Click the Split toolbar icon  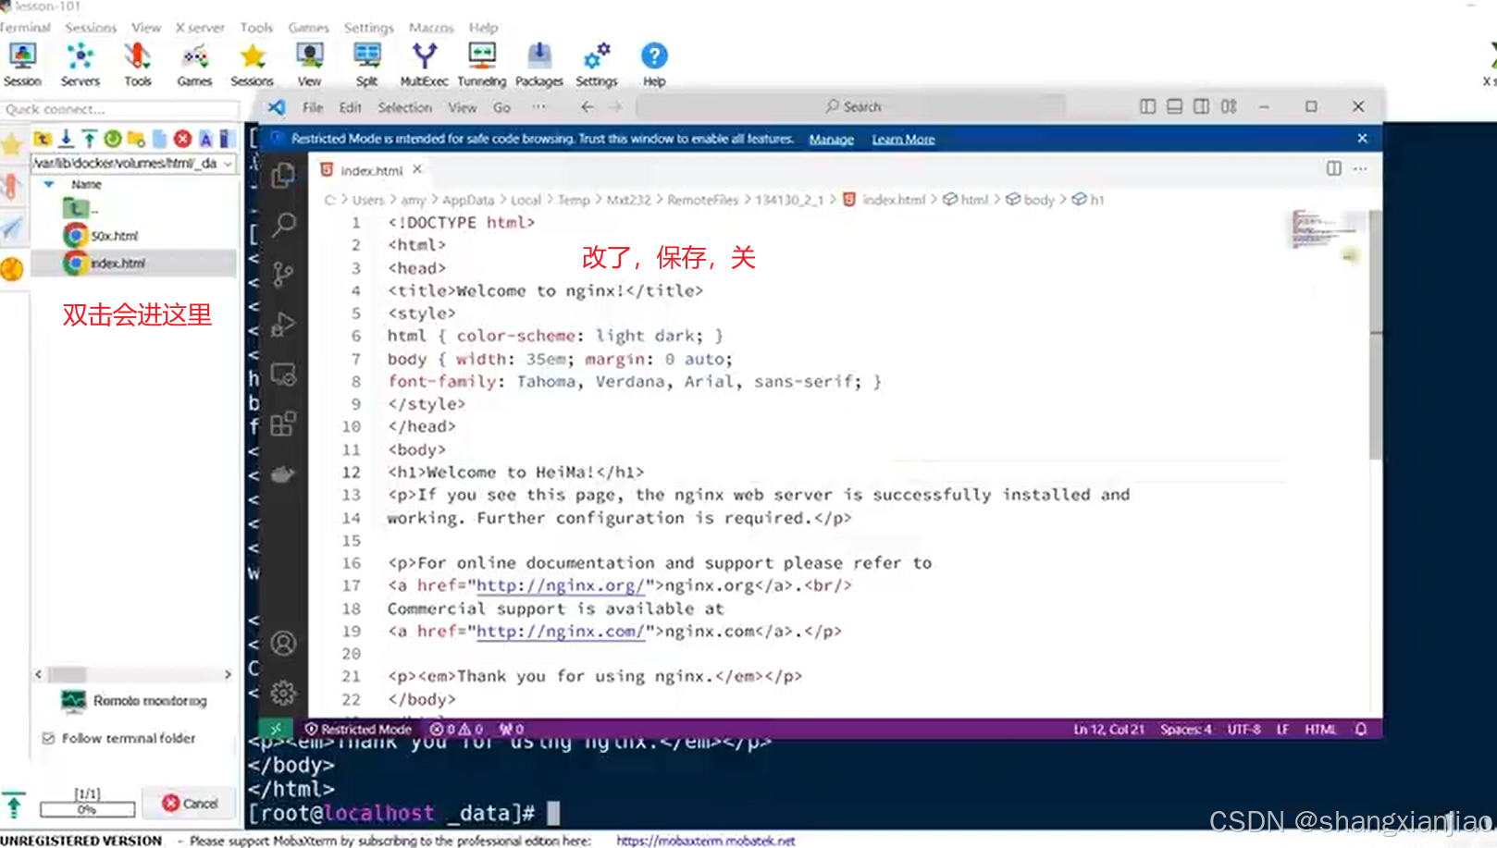[x=367, y=65]
